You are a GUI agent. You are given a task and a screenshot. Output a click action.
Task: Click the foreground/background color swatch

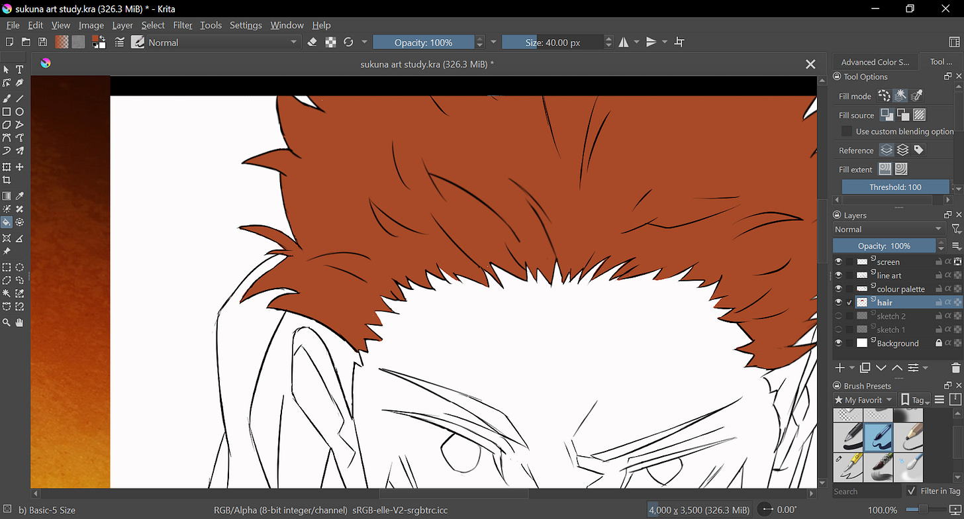point(99,42)
